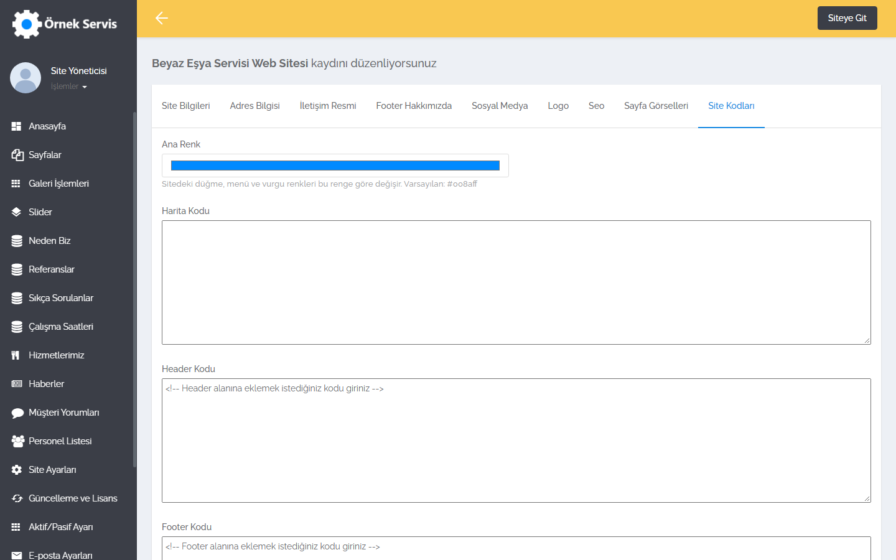Screen dimensions: 896x560
Task: Go to the Footer Hakkımızda tab
Action: pos(414,106)
